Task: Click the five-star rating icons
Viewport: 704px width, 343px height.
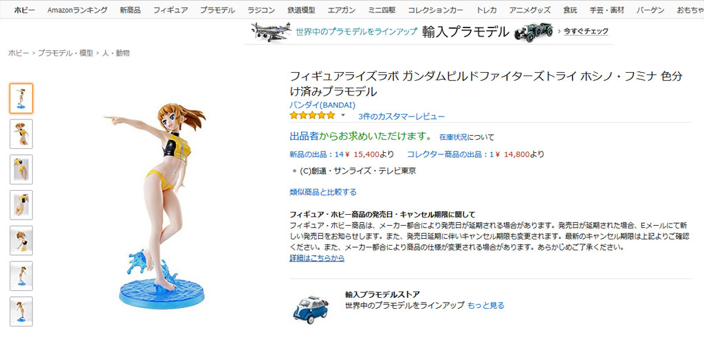Action: click(313, 115)
